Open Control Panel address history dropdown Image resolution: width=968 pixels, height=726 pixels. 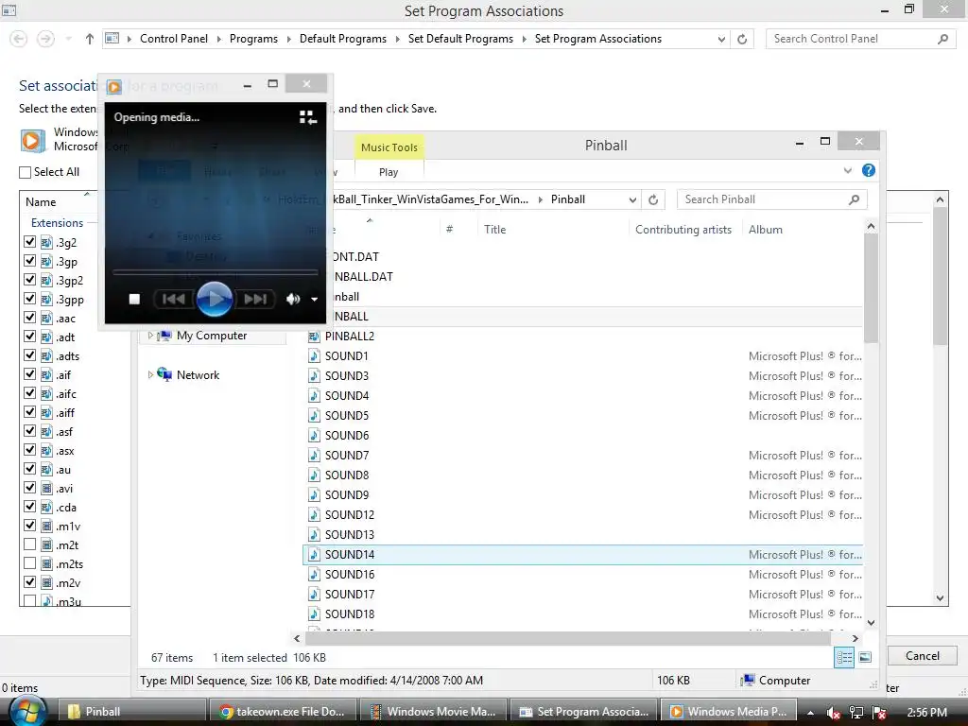coord(721,39)
